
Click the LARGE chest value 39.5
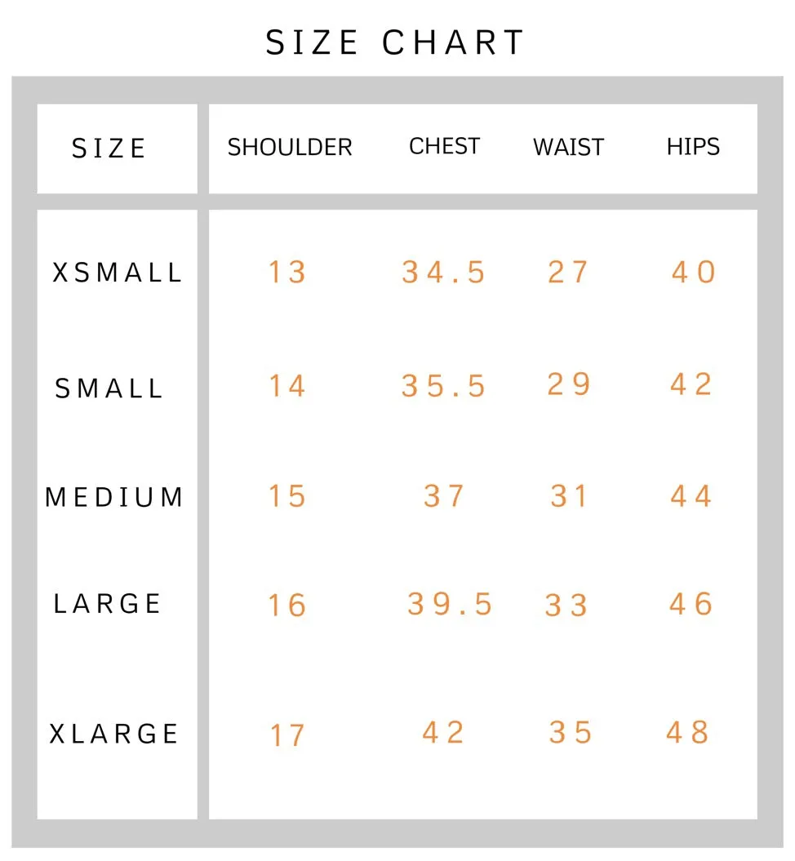tap(450, 604)
